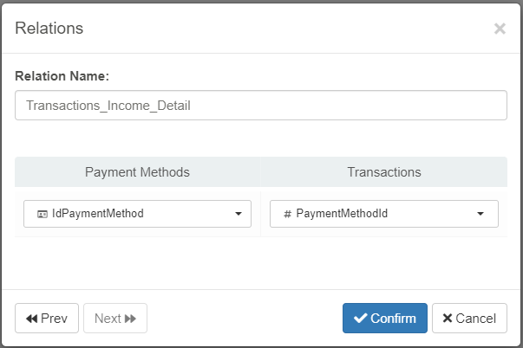Click the Relation Name text field

point(260,106)
